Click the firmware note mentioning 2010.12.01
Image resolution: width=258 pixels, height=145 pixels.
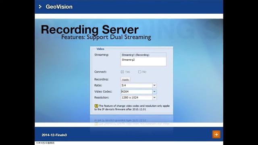(132, 108)
